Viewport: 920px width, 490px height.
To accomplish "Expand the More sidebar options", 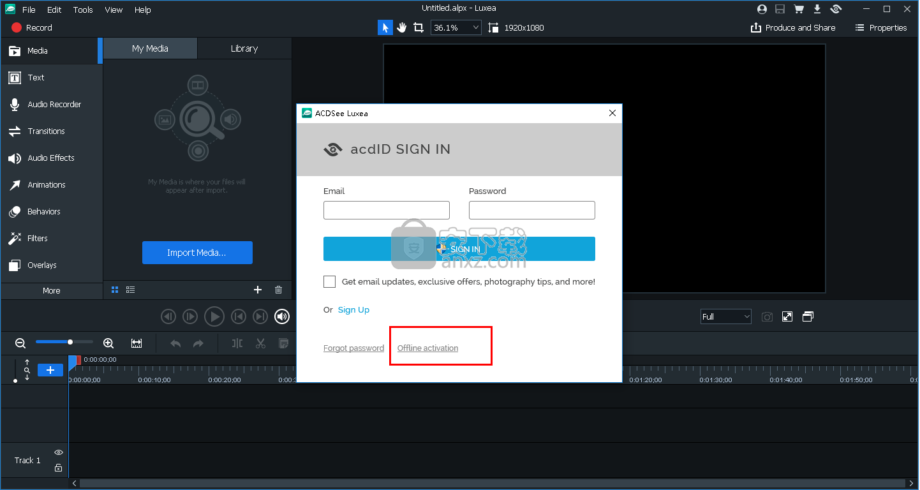I will coord(51,290).
